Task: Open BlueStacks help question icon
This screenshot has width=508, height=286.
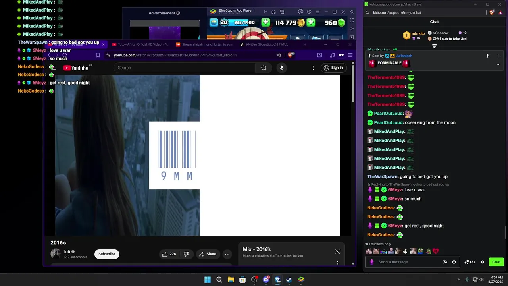Action: tap(309, 12)
